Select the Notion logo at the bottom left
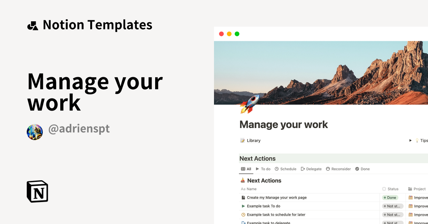Image resolution: width=428 pixels, height=224 pixels. pyautogui.click(x=37, y=191)
